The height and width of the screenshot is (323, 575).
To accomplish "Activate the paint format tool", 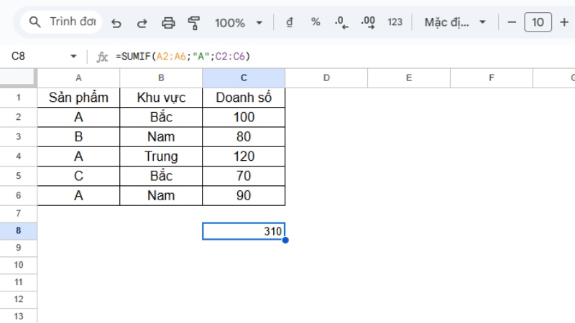I will pyautogui.click(x=193, y=23).
